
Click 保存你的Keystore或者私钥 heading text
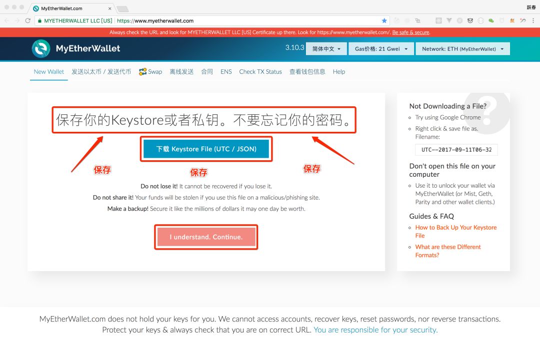(137, 120)
